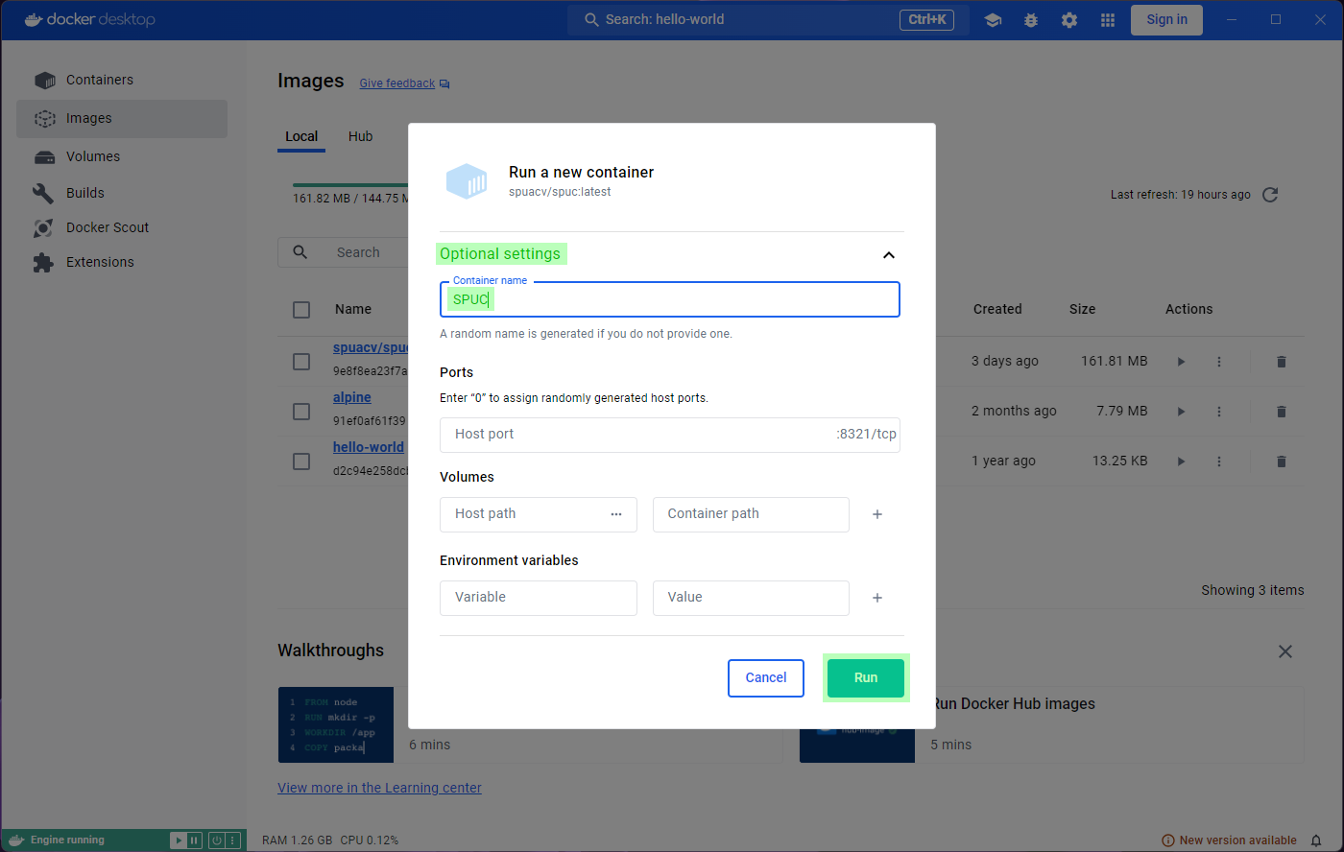This screenshot has height=852, width=1344.
Task: Open the spuacv/spuc image link
Action: tap(371, 347)
